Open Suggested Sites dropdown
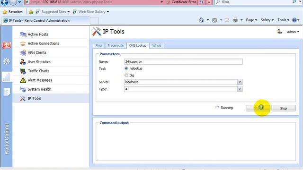Viewport: 303px width, 170px height. 53,12
